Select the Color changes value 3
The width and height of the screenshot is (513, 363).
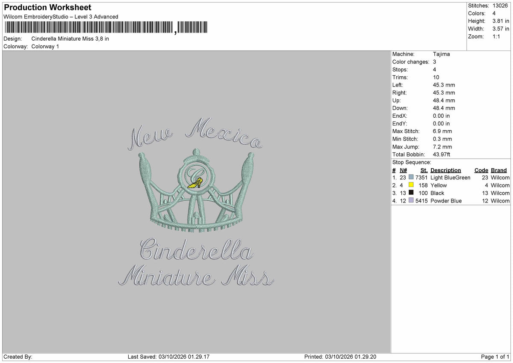tap(434, 62)
